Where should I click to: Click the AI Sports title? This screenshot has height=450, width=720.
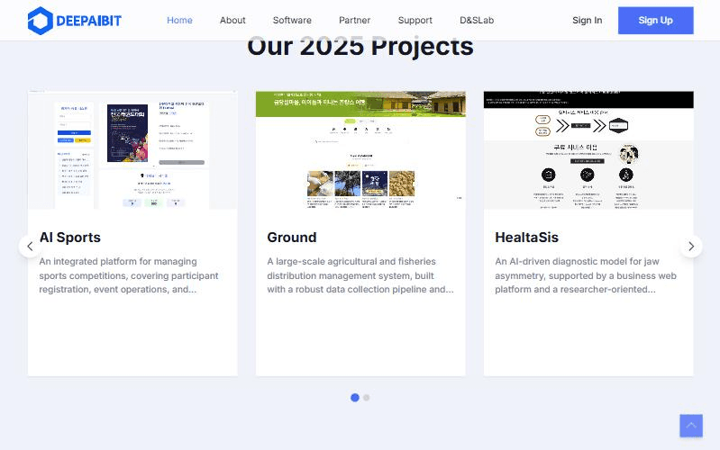click(69, 238)
